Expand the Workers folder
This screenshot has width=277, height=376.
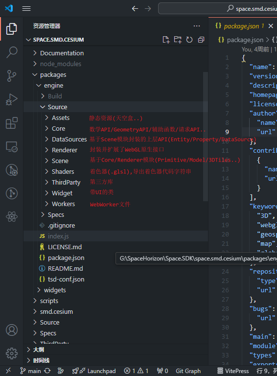coord(63,204)
